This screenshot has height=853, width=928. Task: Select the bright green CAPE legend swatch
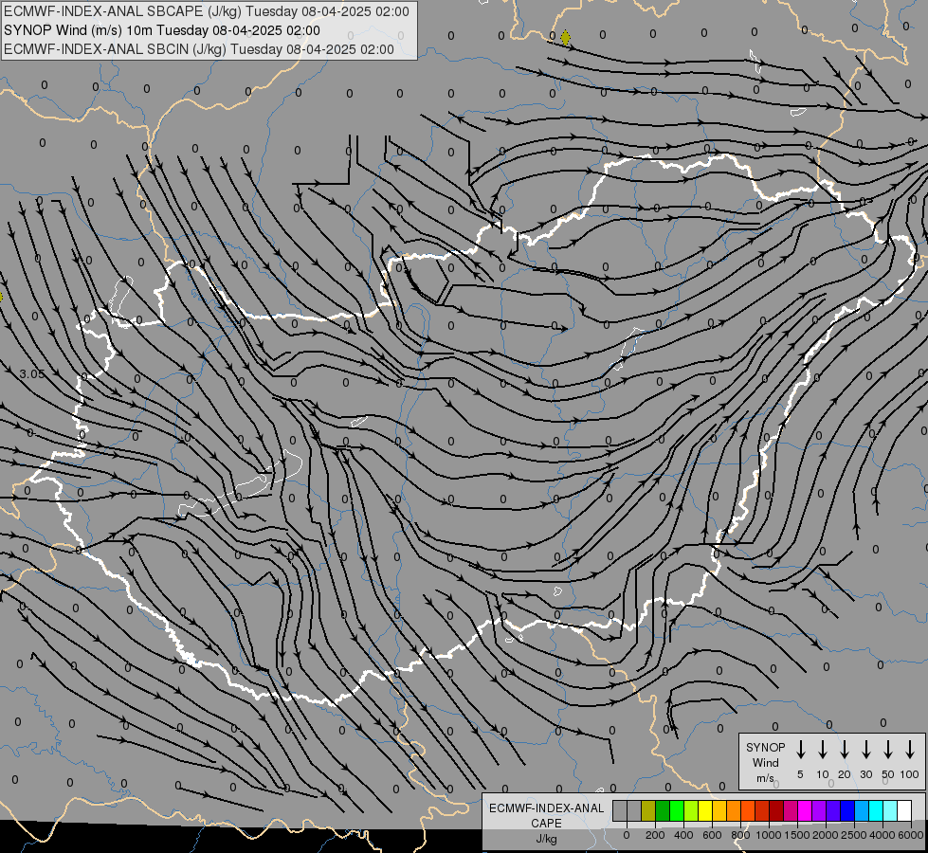coord(677,810)
